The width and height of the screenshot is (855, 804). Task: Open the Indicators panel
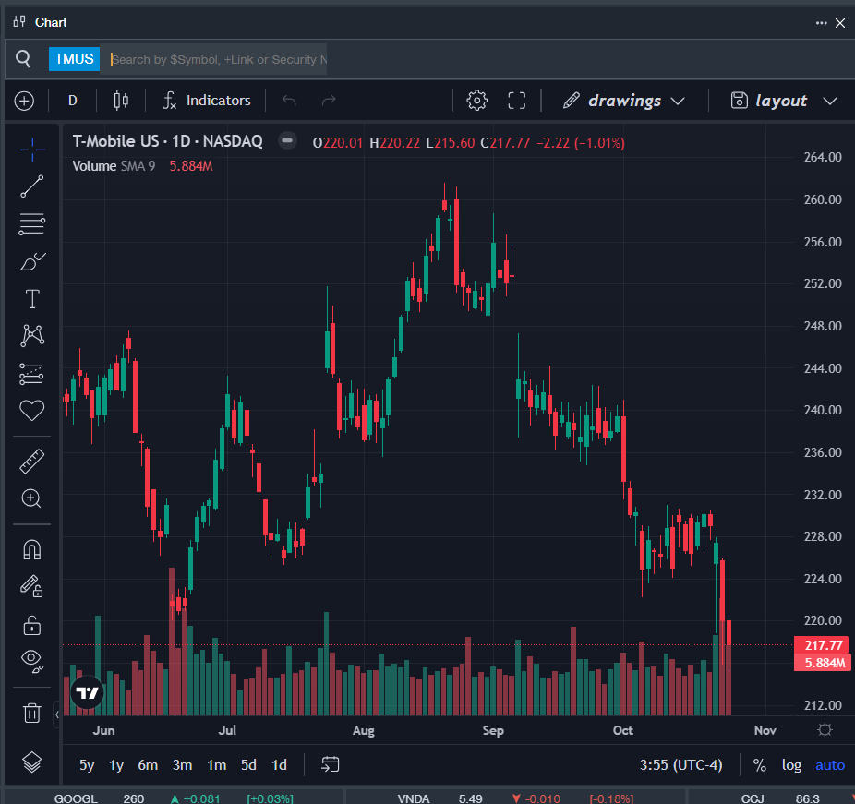point(207,101)
